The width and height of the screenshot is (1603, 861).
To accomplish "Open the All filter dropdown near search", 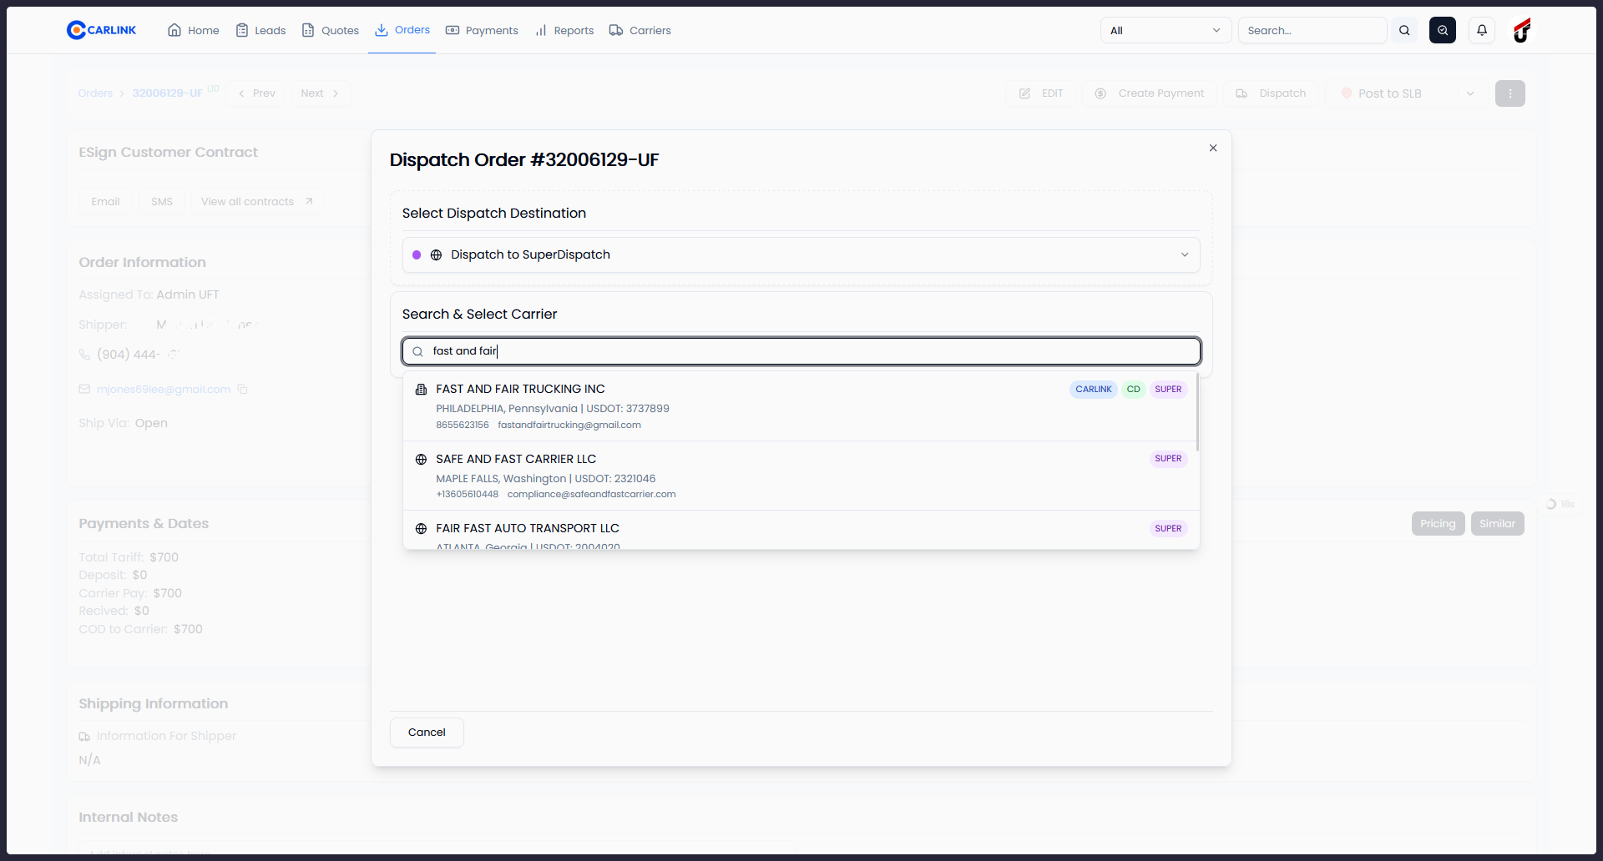I will pyautogui.click(x=1166, y=30).
